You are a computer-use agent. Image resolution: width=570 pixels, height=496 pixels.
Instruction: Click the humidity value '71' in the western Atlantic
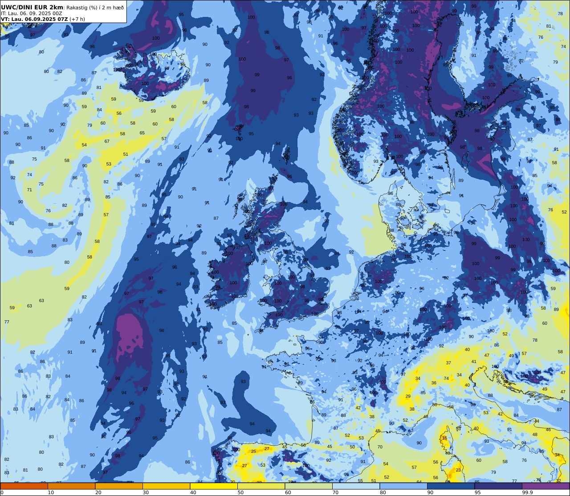29,190
